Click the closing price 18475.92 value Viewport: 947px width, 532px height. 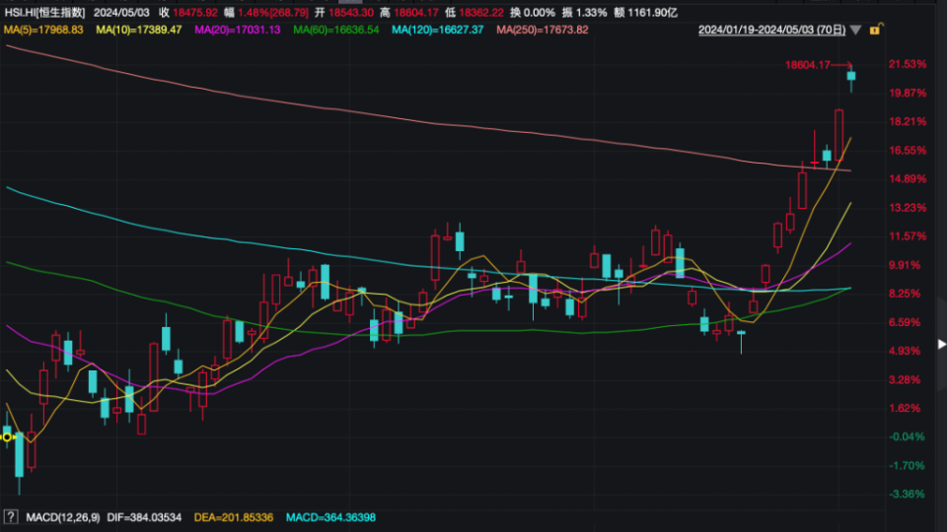pyautogui.click(x=195, y=13)
